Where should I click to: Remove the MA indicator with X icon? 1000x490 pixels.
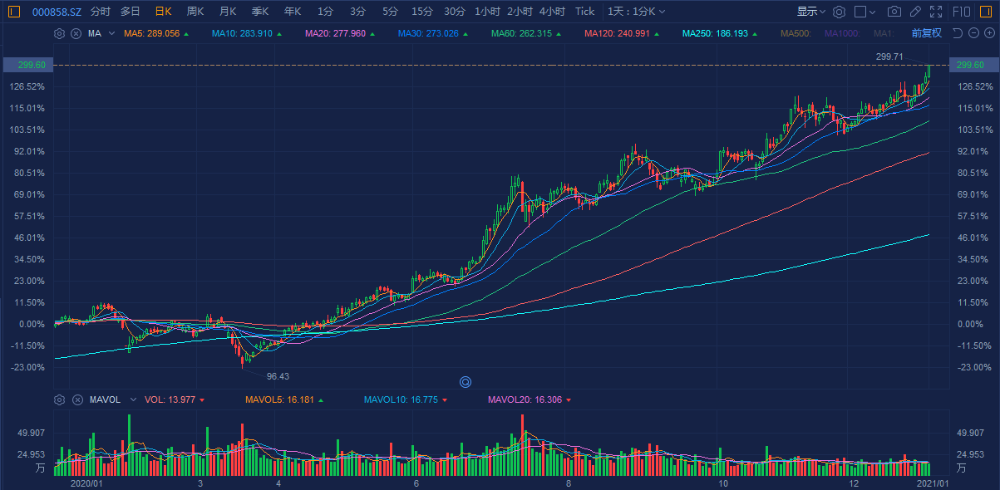[x=75, y=33]
